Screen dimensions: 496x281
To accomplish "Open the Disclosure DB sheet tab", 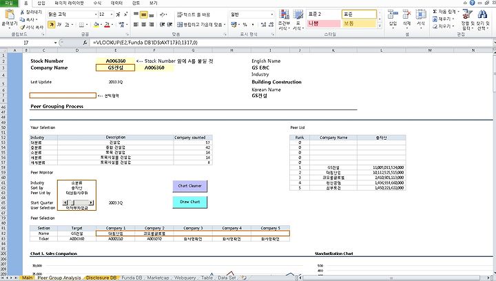I will (x=101, y=278).
